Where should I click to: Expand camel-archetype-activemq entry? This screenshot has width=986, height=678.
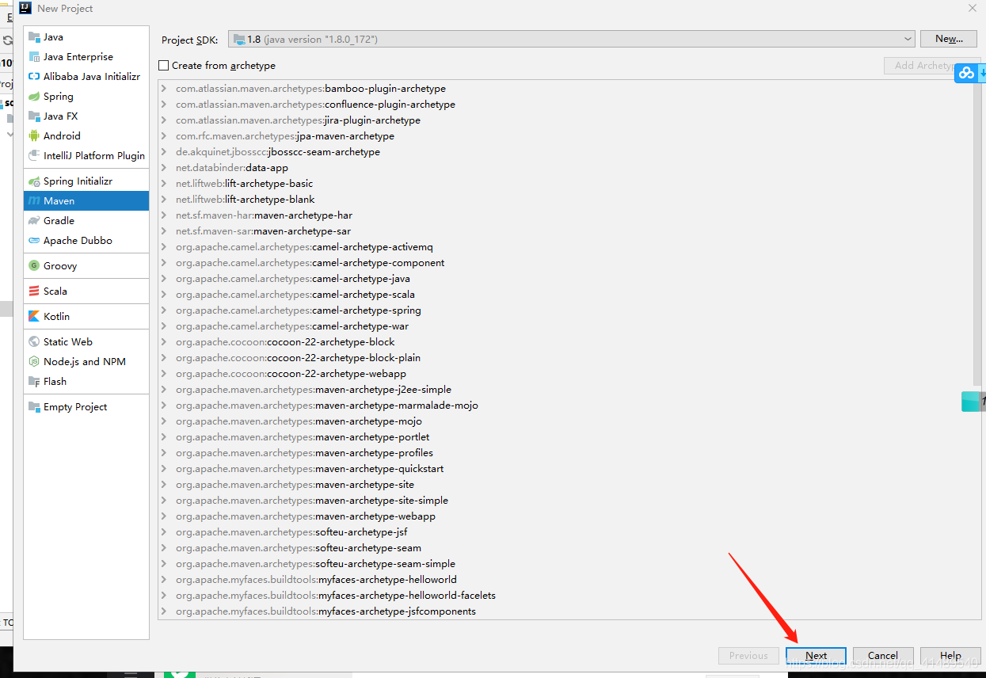(x=164, y=247)
